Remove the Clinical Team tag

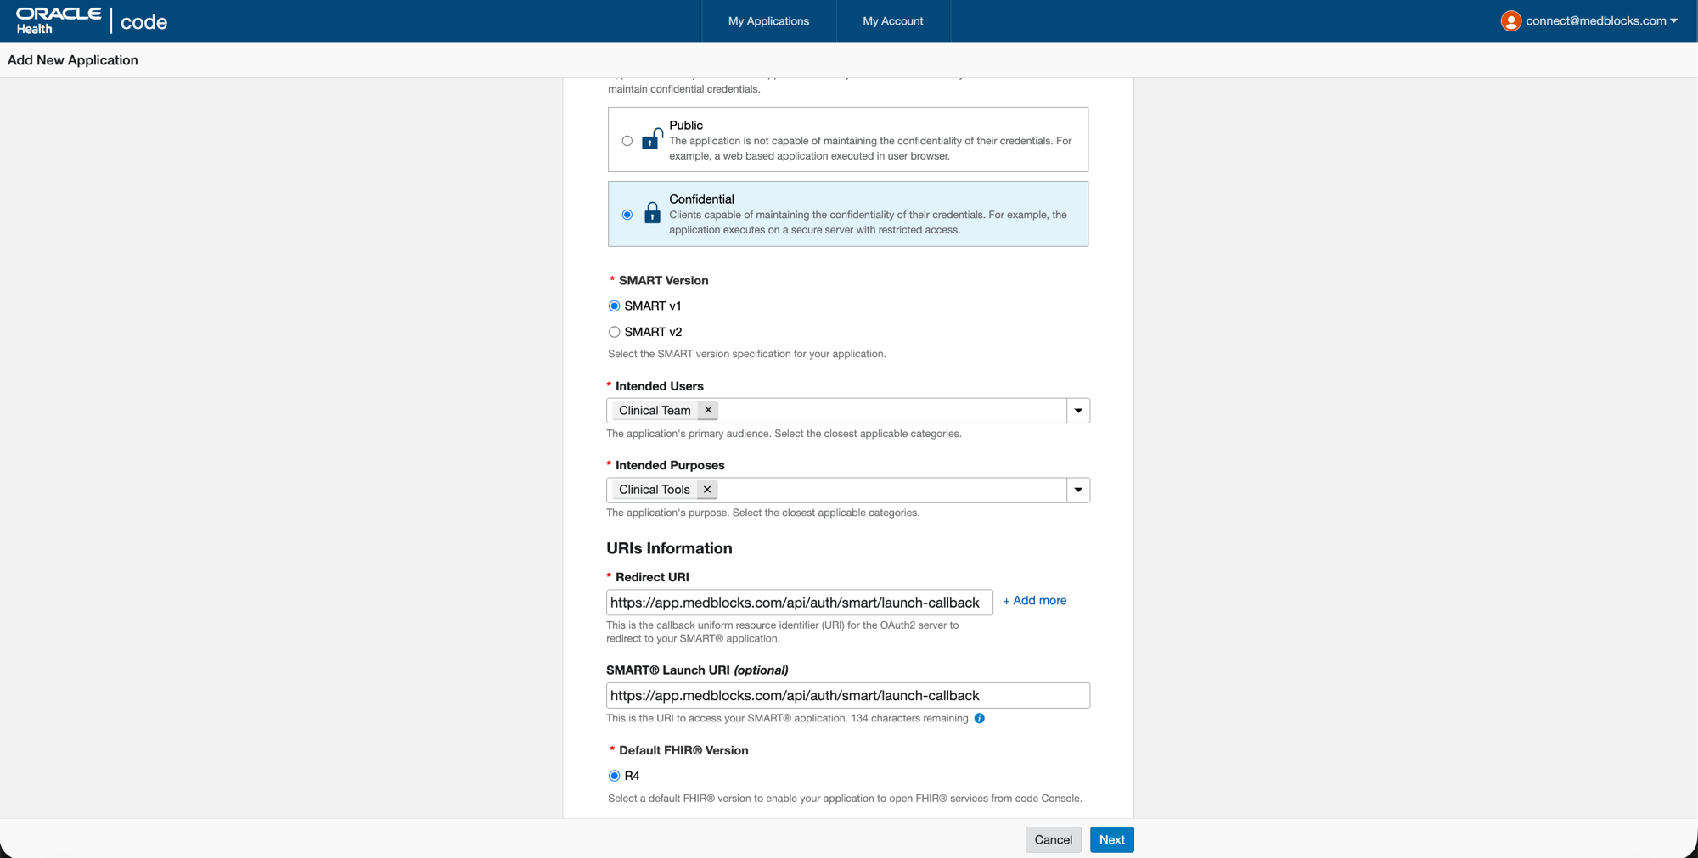point(708,410)
